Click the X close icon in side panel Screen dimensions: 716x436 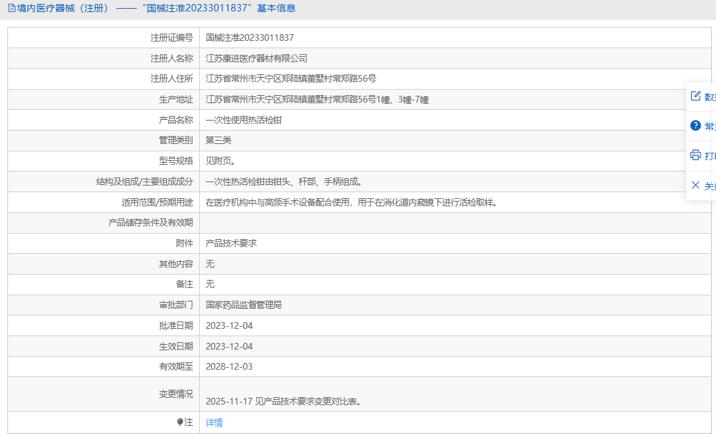pos(695,186)
